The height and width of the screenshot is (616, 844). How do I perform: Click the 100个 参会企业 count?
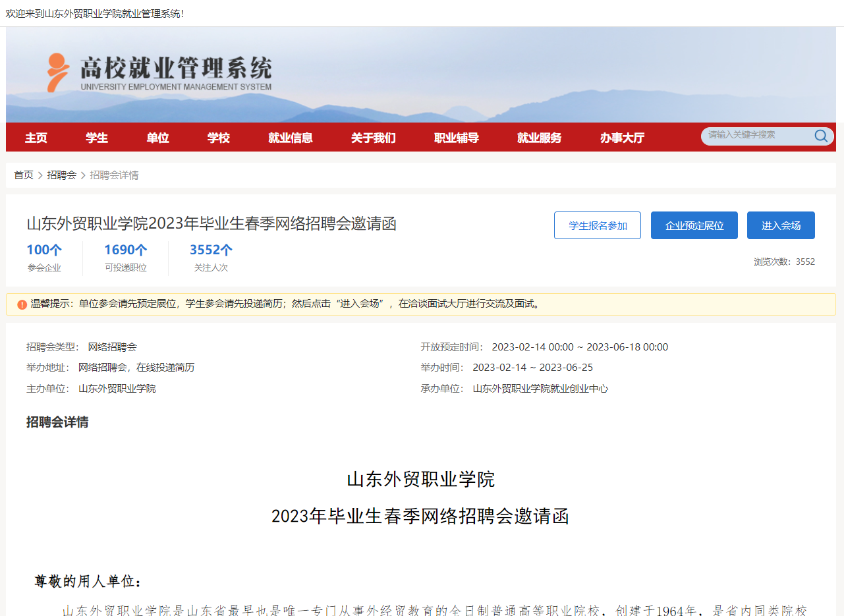(x=44, y=250)
